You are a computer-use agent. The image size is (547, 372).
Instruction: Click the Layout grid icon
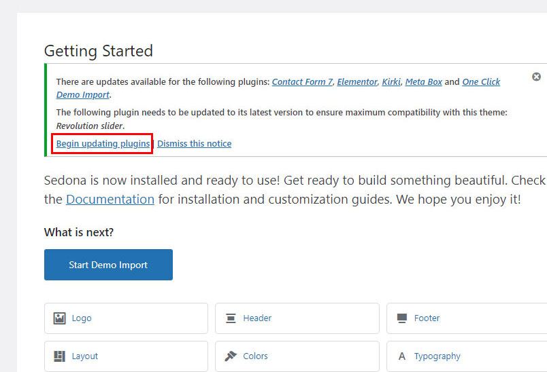point(59,356)
